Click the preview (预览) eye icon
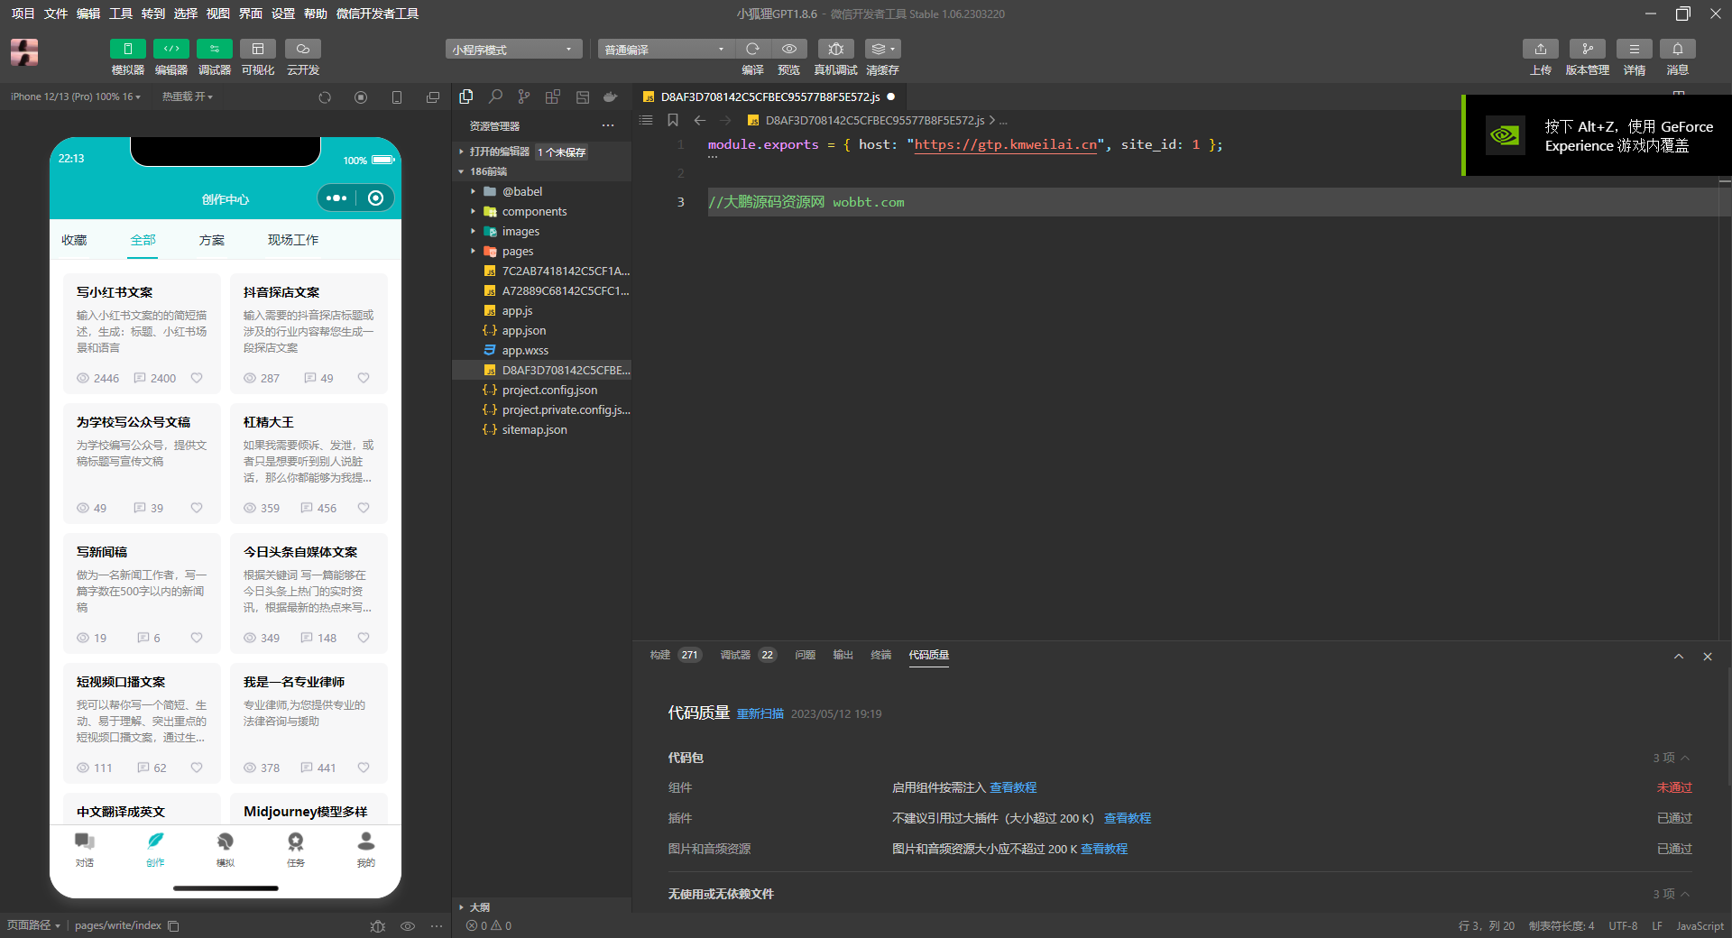The image size is (1732, 938). [788, 50]
